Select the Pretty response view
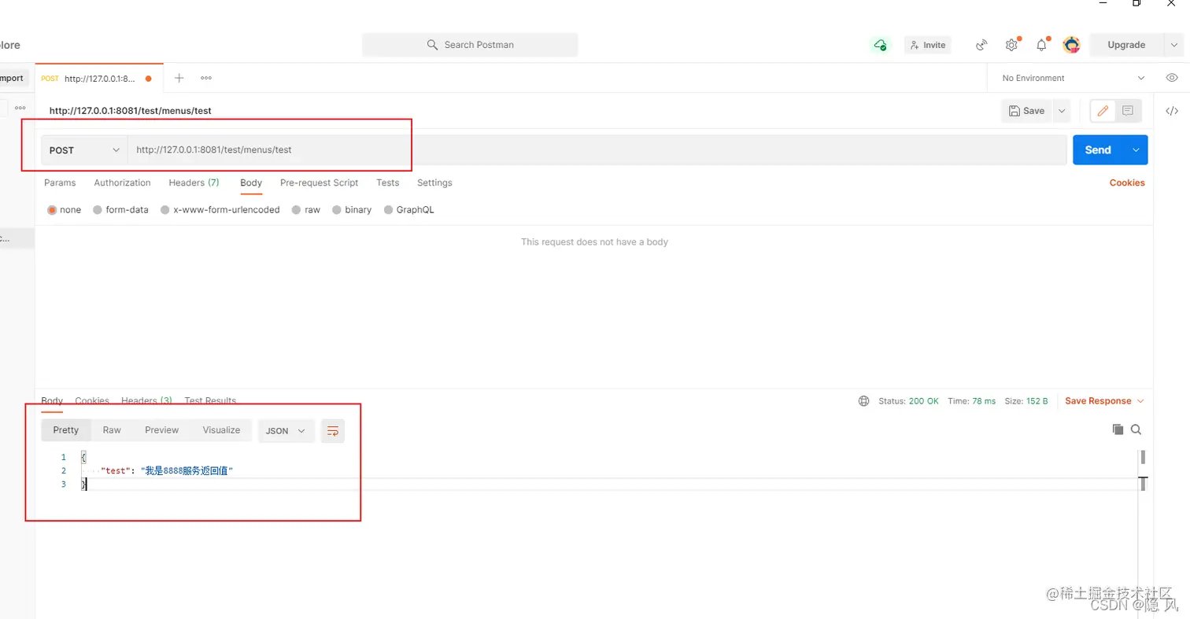Viewport: 1190px width, 619px height. (x=66, y=430)
